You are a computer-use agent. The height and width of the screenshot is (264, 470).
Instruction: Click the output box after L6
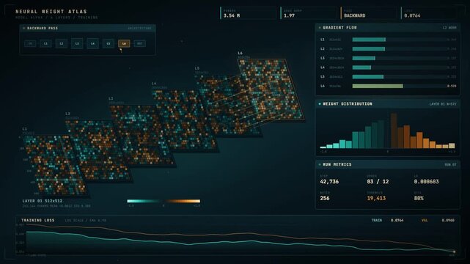click(x=140, y=43)
